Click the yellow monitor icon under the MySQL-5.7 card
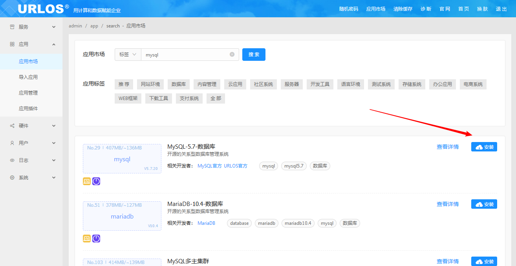This screenshot has width=516, height=266. pyautogui.click(x=87, y=181)
